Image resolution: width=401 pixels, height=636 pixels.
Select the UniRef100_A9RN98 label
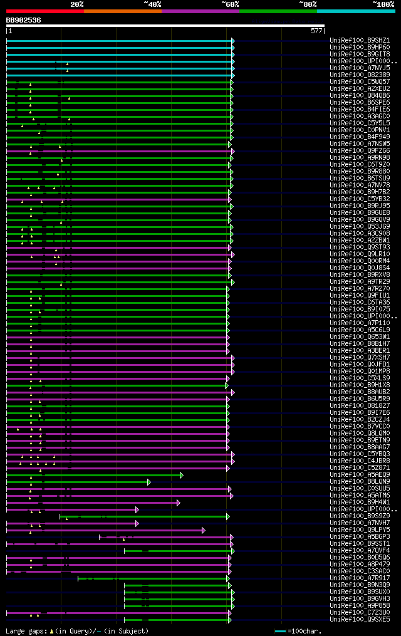tap(360, 158)
